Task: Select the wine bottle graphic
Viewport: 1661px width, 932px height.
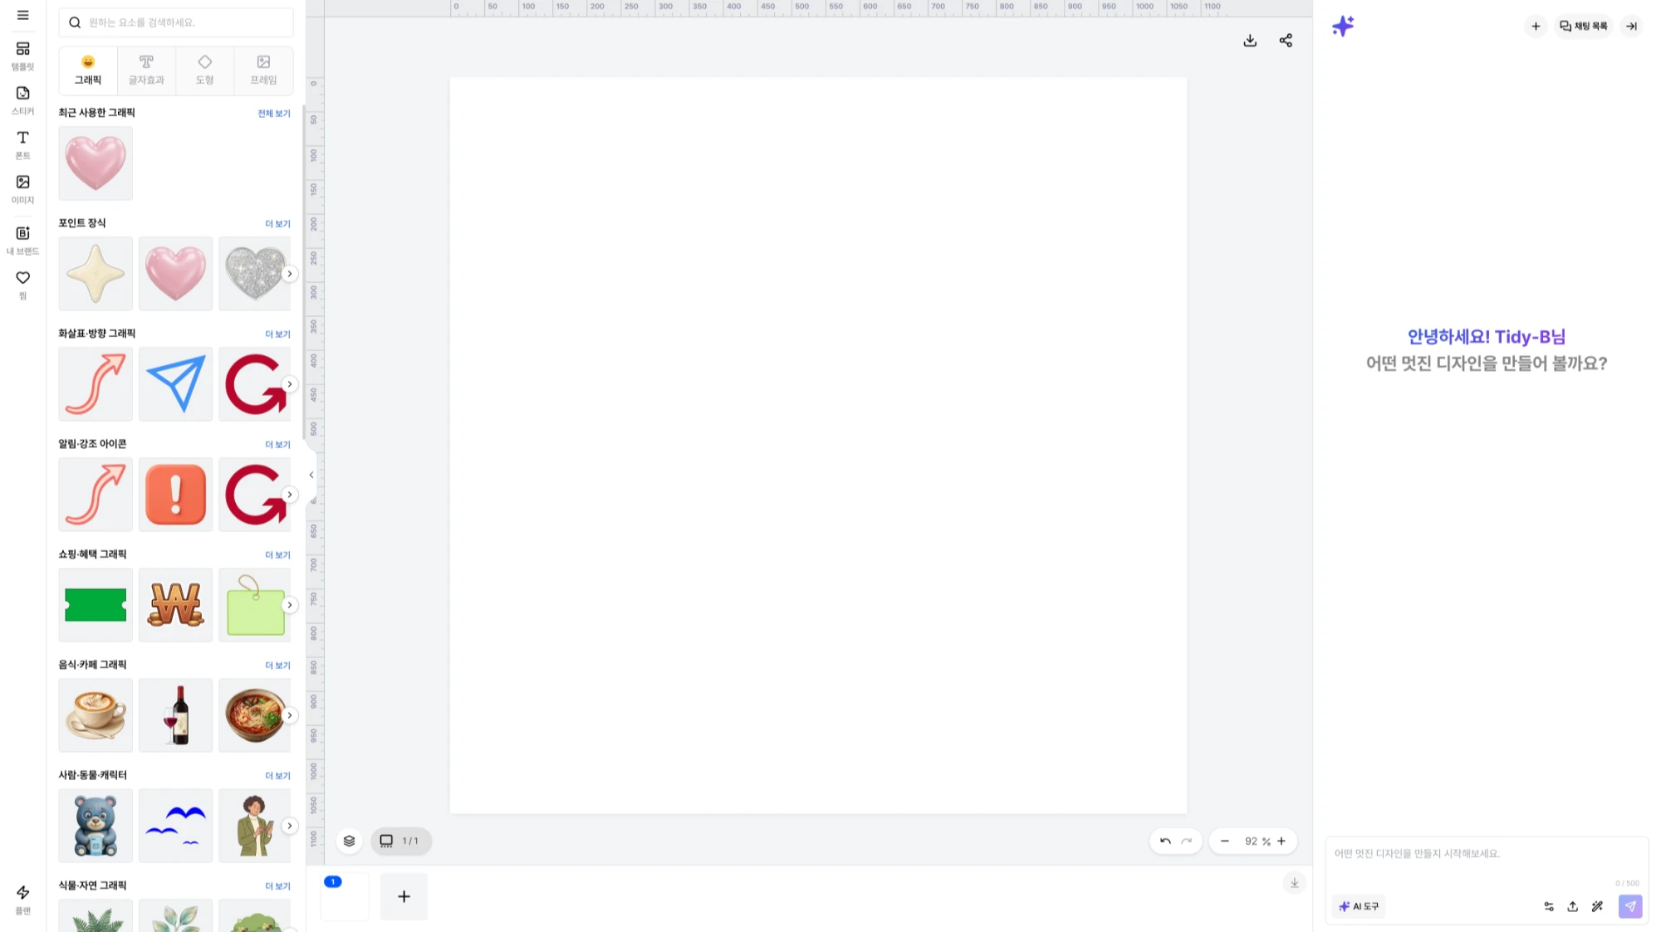Action: tap(175, 715)
